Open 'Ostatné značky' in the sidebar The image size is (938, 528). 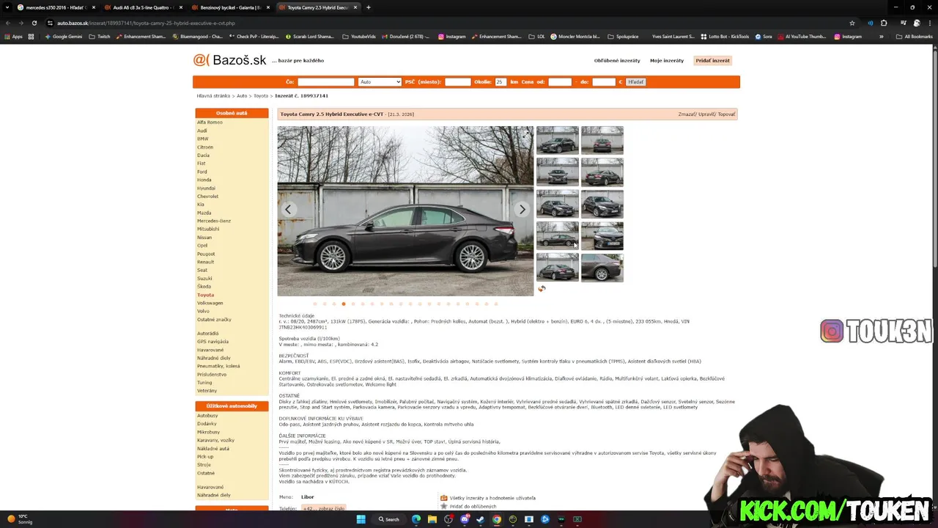click(x=214, y=320)
